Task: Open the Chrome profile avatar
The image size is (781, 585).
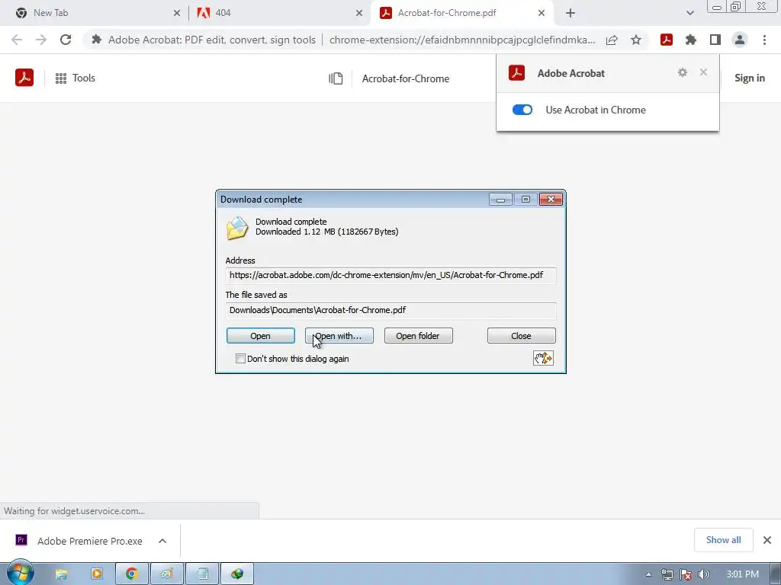Action: tap(740, 40)
